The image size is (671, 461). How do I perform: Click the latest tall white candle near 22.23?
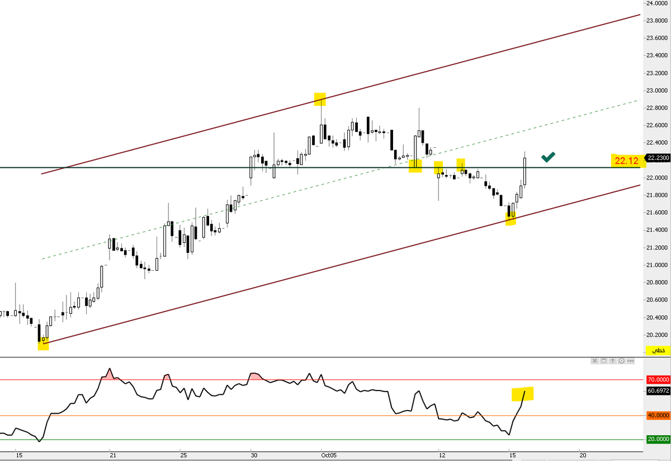pyautogui.click(x=525, y=171)
